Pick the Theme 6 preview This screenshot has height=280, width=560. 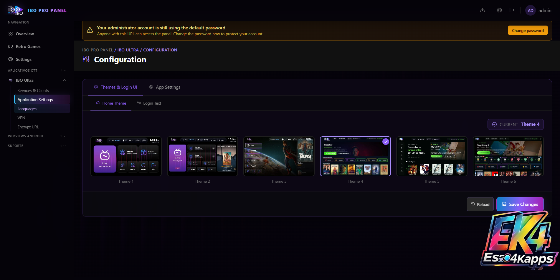click(x=508, y=156)
